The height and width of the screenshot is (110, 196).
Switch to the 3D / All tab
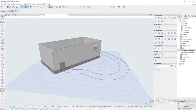click(53, 15)
